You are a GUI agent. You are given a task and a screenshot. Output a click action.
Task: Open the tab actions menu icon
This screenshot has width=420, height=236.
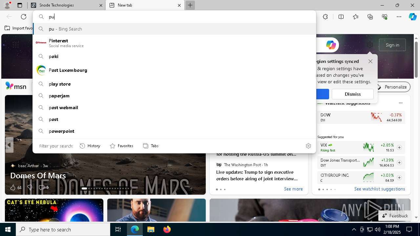pos(20,5)
